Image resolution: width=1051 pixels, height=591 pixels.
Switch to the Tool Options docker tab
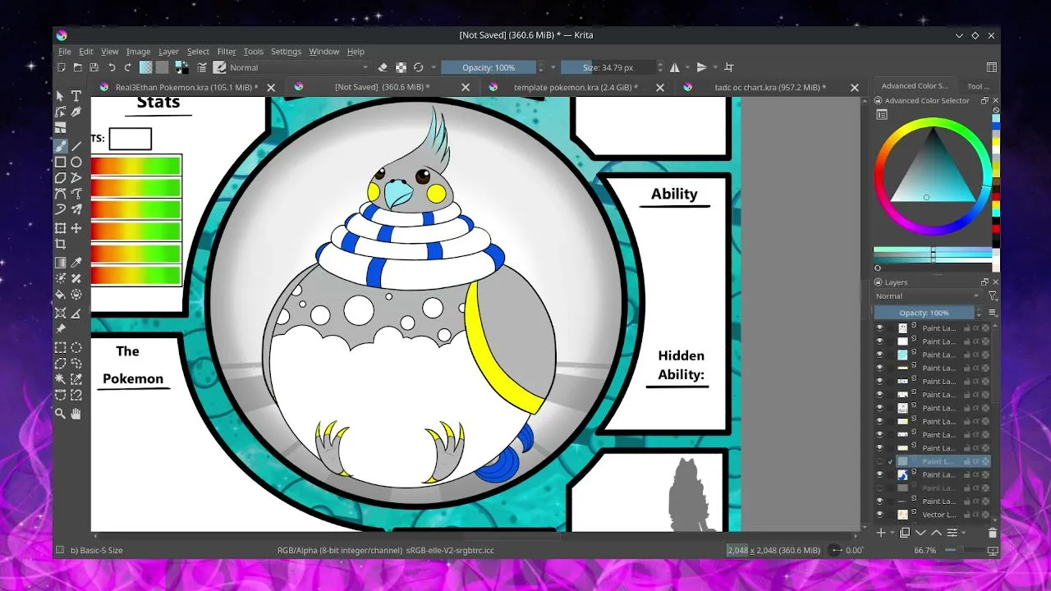[978, 86]
